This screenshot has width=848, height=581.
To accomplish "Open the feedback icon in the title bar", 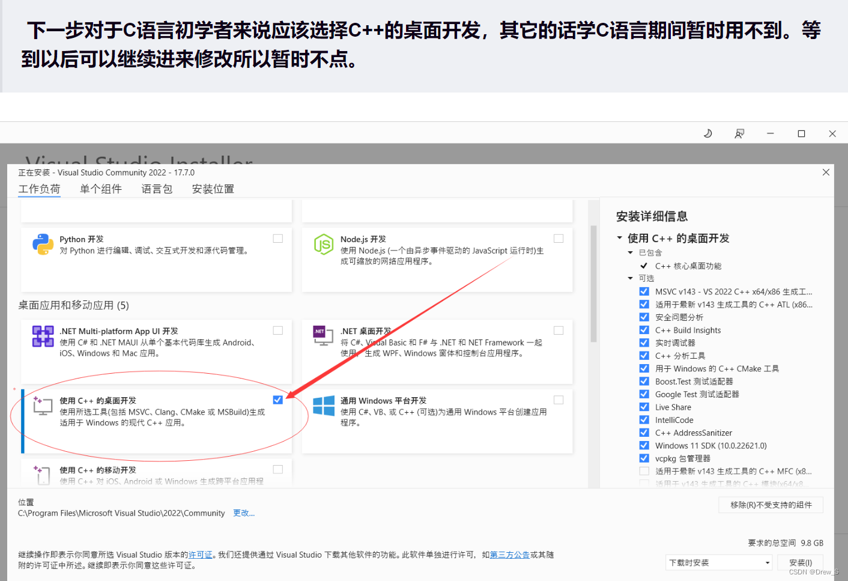I will [739, 133].
